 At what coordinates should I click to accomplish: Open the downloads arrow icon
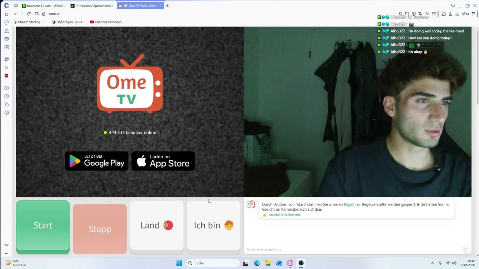click(x=457, y=14)
